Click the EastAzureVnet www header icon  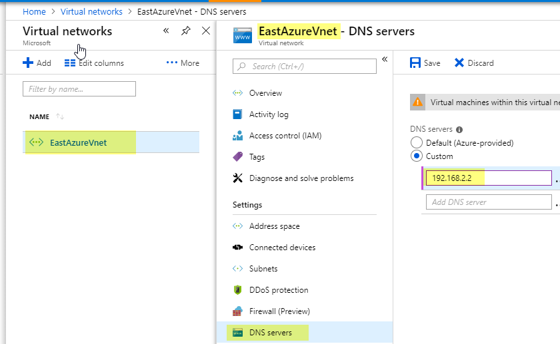pos(243,35)
